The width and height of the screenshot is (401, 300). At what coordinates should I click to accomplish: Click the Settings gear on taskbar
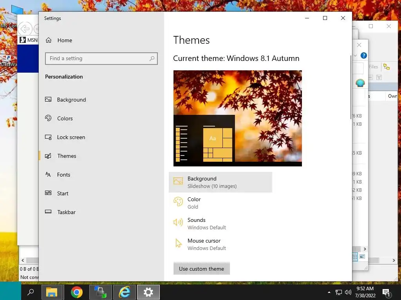(x=148, y=292)
